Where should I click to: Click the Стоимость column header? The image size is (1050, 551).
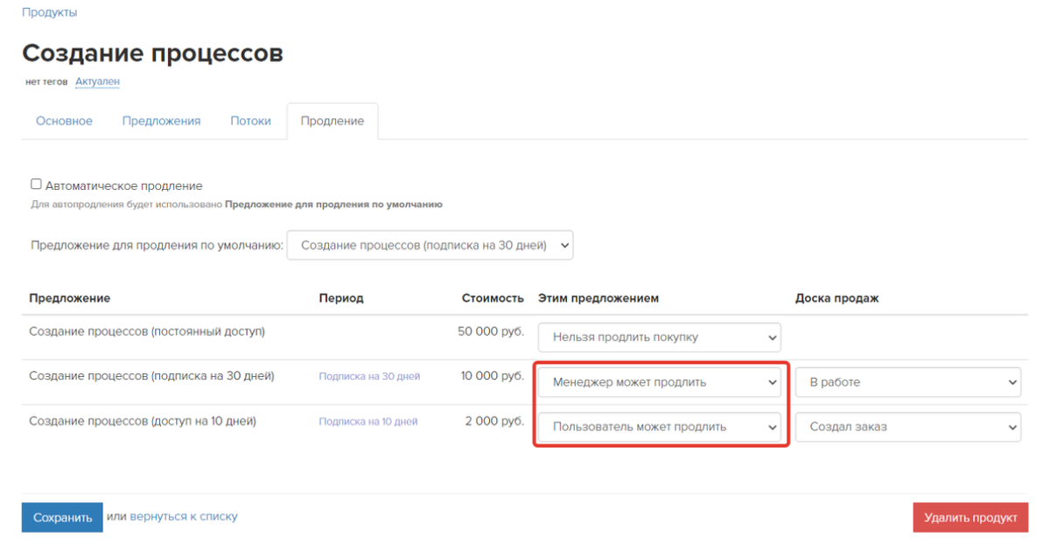click(x=493, y=298)
